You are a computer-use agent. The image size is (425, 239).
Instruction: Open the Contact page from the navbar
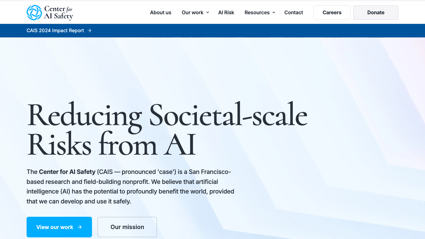(x=294, y=12)
